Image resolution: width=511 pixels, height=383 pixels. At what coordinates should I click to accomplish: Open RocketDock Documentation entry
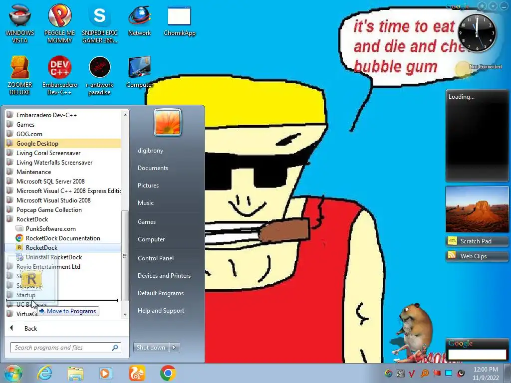pyautogui.click(x=63, y=238)
